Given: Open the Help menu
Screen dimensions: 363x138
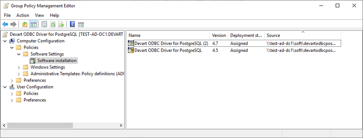Looking at the screenshot, I should click(x=54, y=15).
